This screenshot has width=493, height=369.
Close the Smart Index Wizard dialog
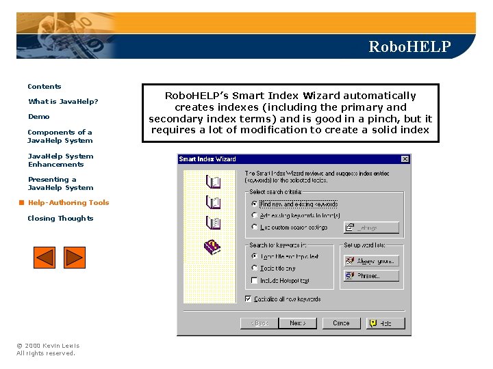[405, 159]
